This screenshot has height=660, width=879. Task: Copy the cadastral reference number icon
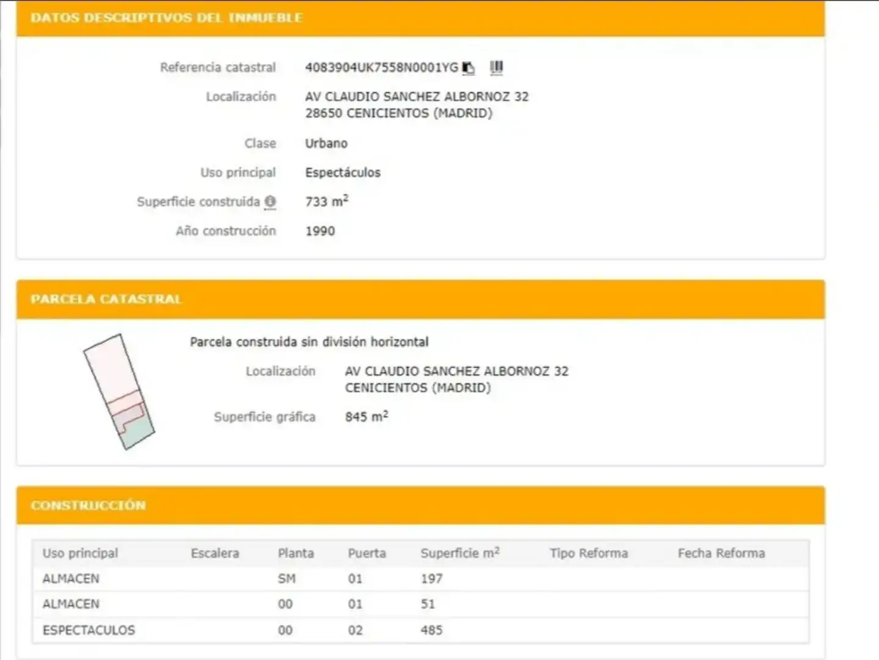469,67
